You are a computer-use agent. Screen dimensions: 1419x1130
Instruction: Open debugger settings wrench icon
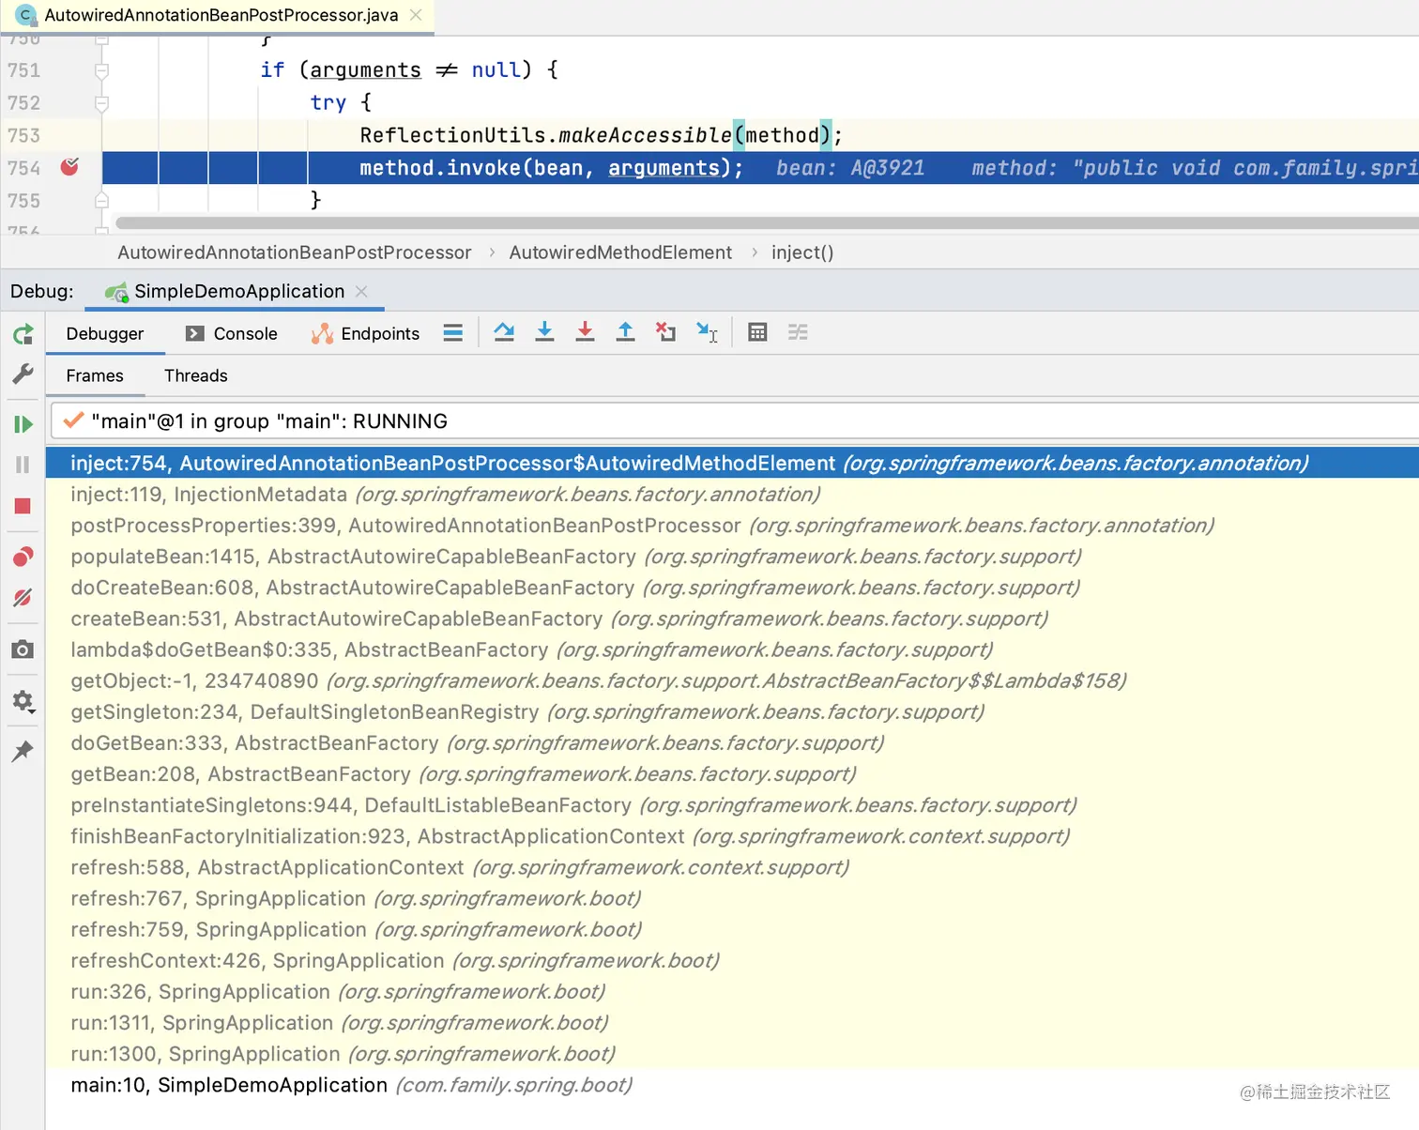(23, 374)
